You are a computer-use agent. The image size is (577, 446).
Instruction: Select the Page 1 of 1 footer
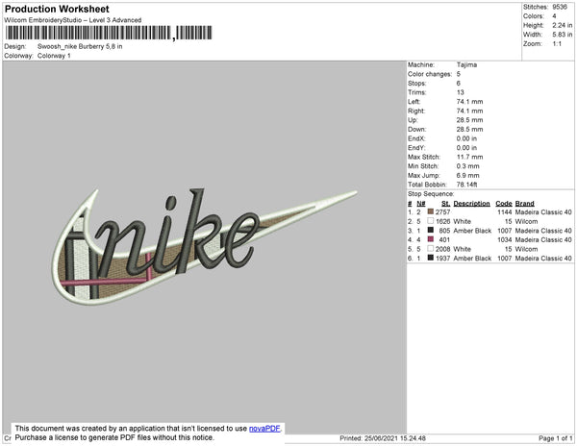click(x=556, y=438)
